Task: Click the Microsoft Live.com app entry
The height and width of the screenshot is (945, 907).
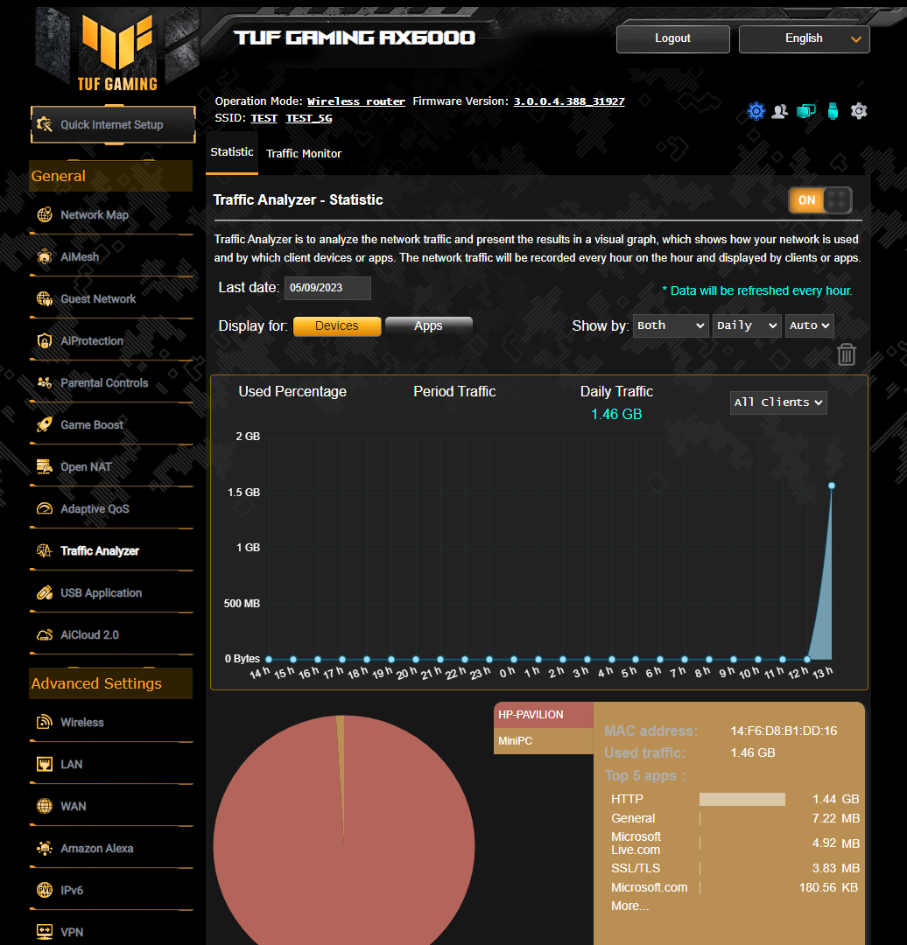Action: point(636,843)
